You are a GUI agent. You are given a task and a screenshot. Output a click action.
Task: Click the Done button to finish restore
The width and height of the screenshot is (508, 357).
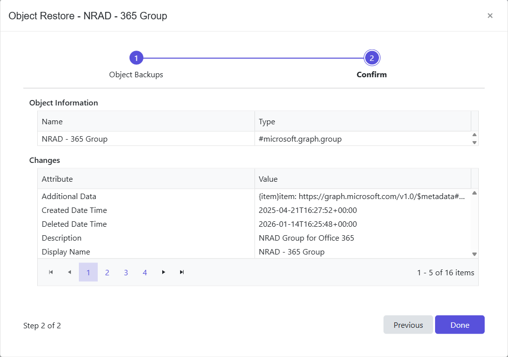pos(459,325)
